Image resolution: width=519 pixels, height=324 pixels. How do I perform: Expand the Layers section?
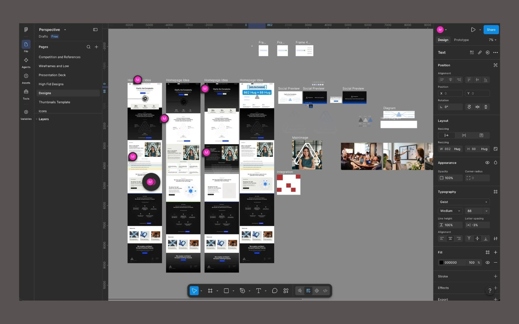pos(43,119)
